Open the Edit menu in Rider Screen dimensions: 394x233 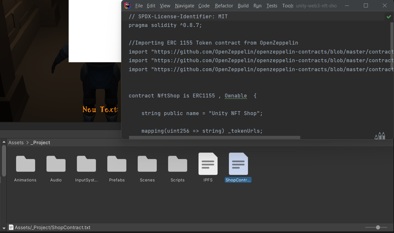(151, 6)
